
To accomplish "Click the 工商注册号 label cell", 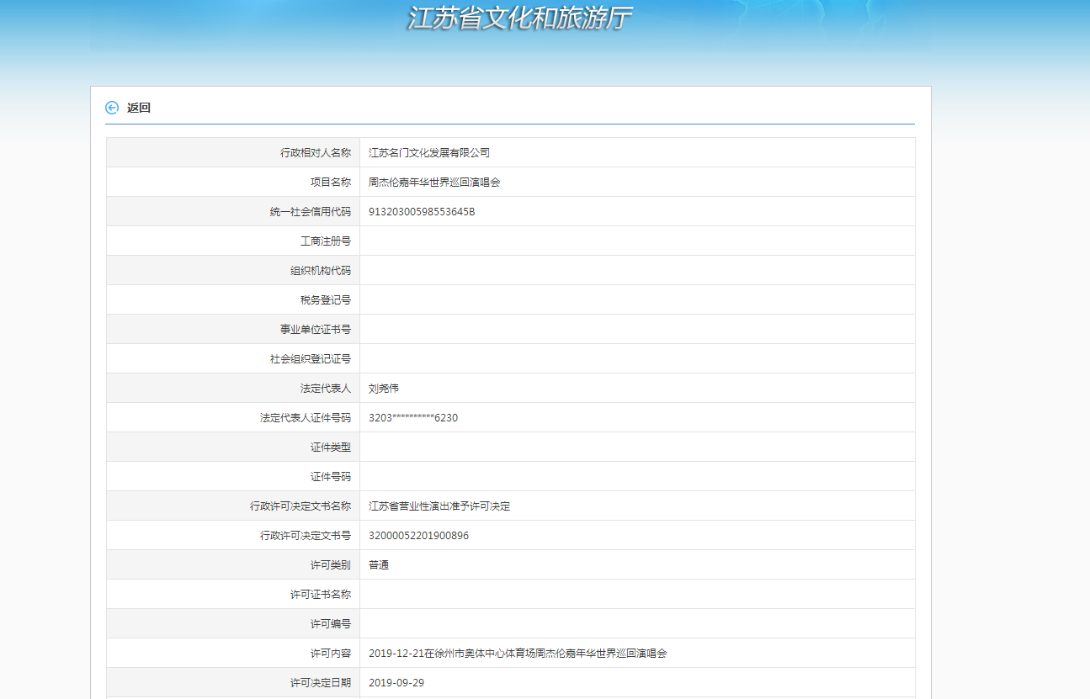I will click(326, 241).
